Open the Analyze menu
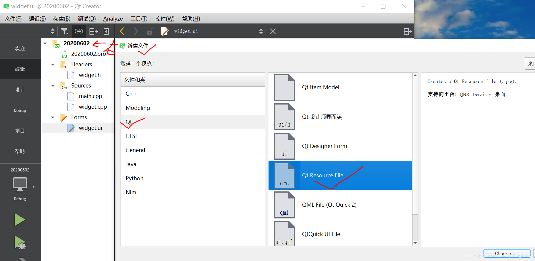This screenshot has height=261, width=535. click(113, 18)
